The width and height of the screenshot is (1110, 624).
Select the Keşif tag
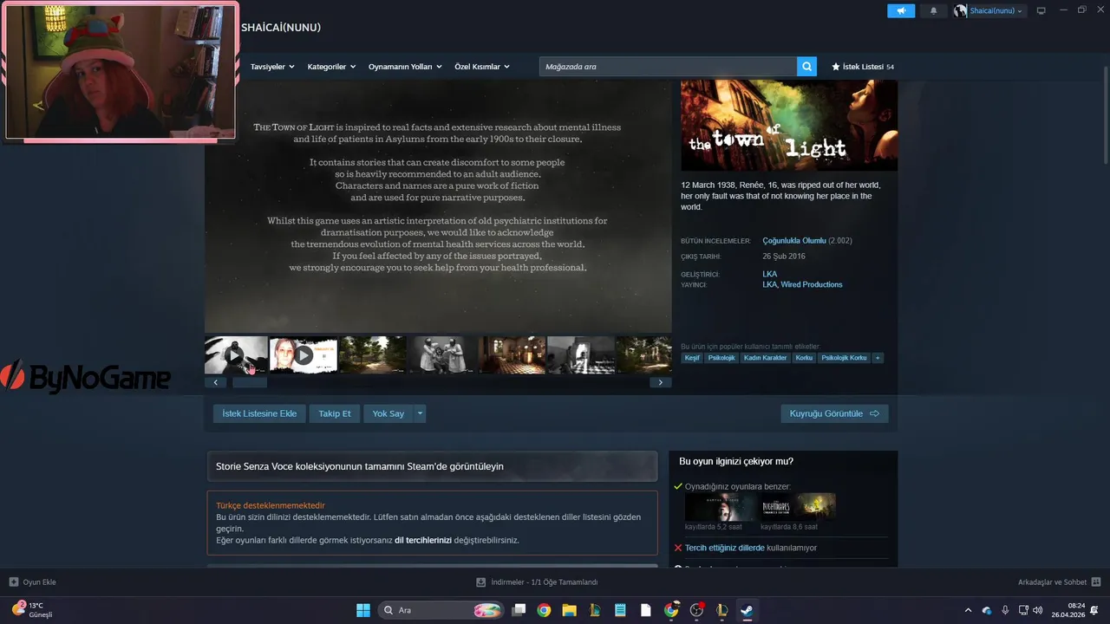(x=692, y=358)
